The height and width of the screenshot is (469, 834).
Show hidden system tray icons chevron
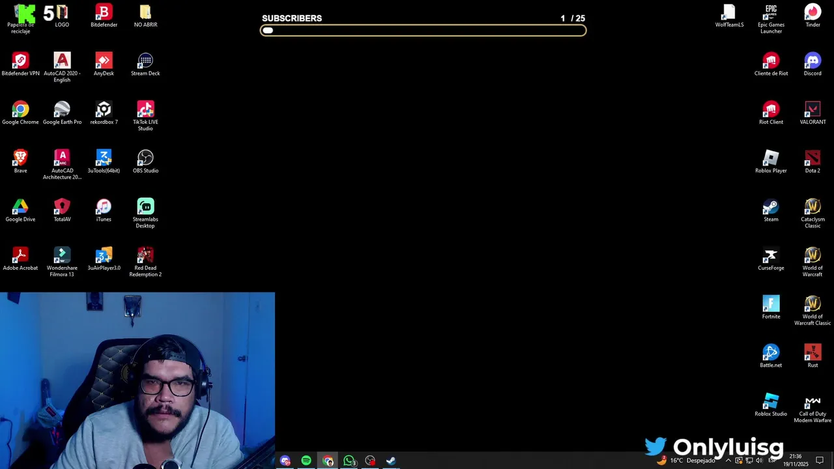728,461
